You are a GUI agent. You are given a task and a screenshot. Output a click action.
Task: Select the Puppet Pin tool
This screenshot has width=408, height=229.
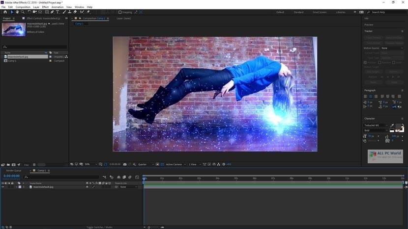[x=88, y=12]
